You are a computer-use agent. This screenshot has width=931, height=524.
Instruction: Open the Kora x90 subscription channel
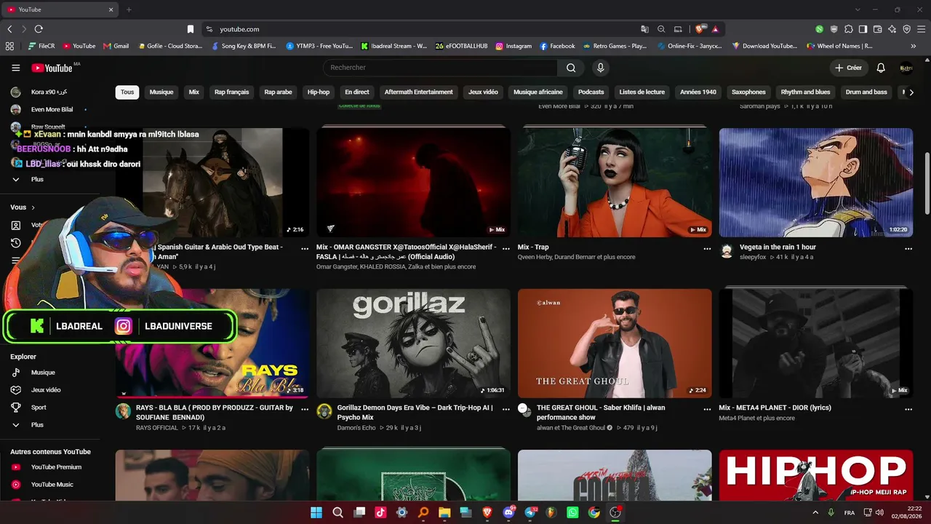tap(49, 92)
